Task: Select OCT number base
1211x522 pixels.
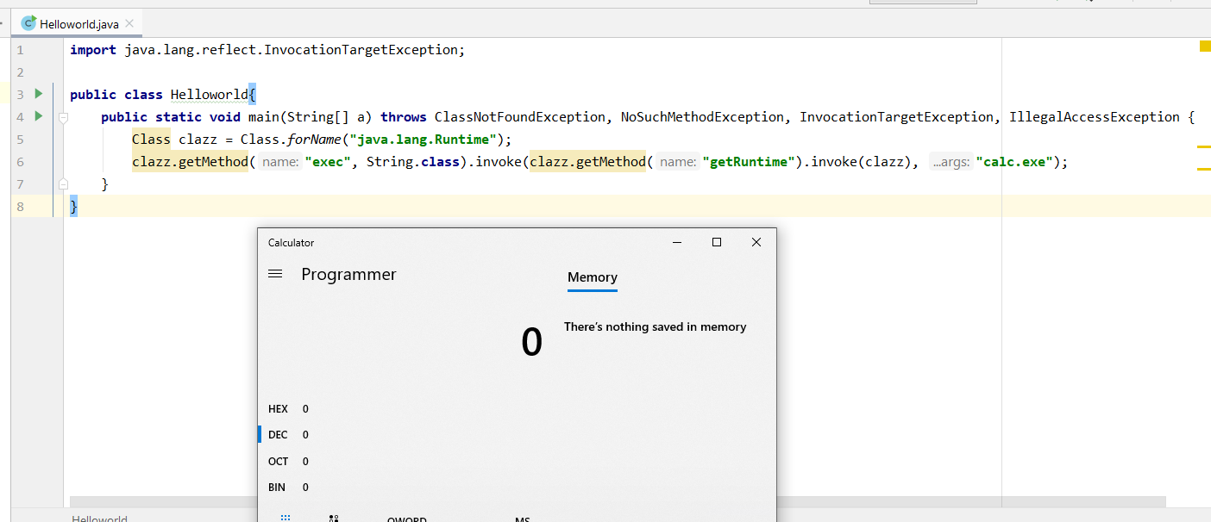Action: point(279,462)
